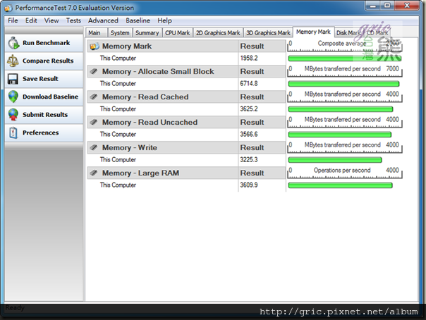426x320 pixels.
Task: Click the Memory - Large RAM header
Action: pyautogui.click(x=140, y=173)
